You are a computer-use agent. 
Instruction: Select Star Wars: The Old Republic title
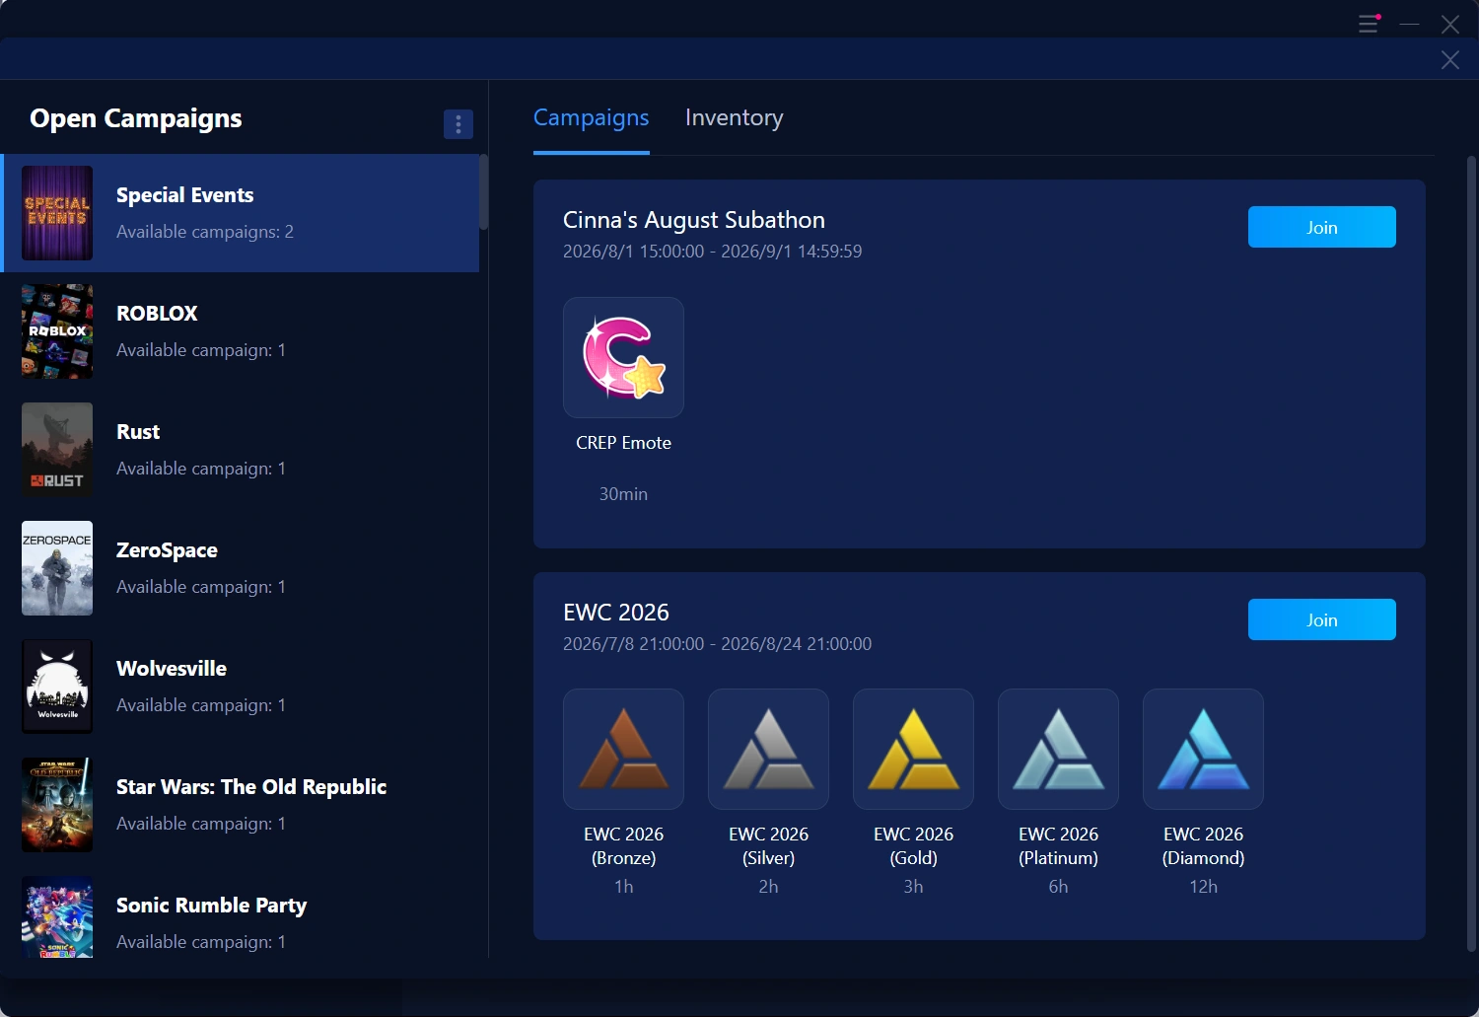[251, 787]
